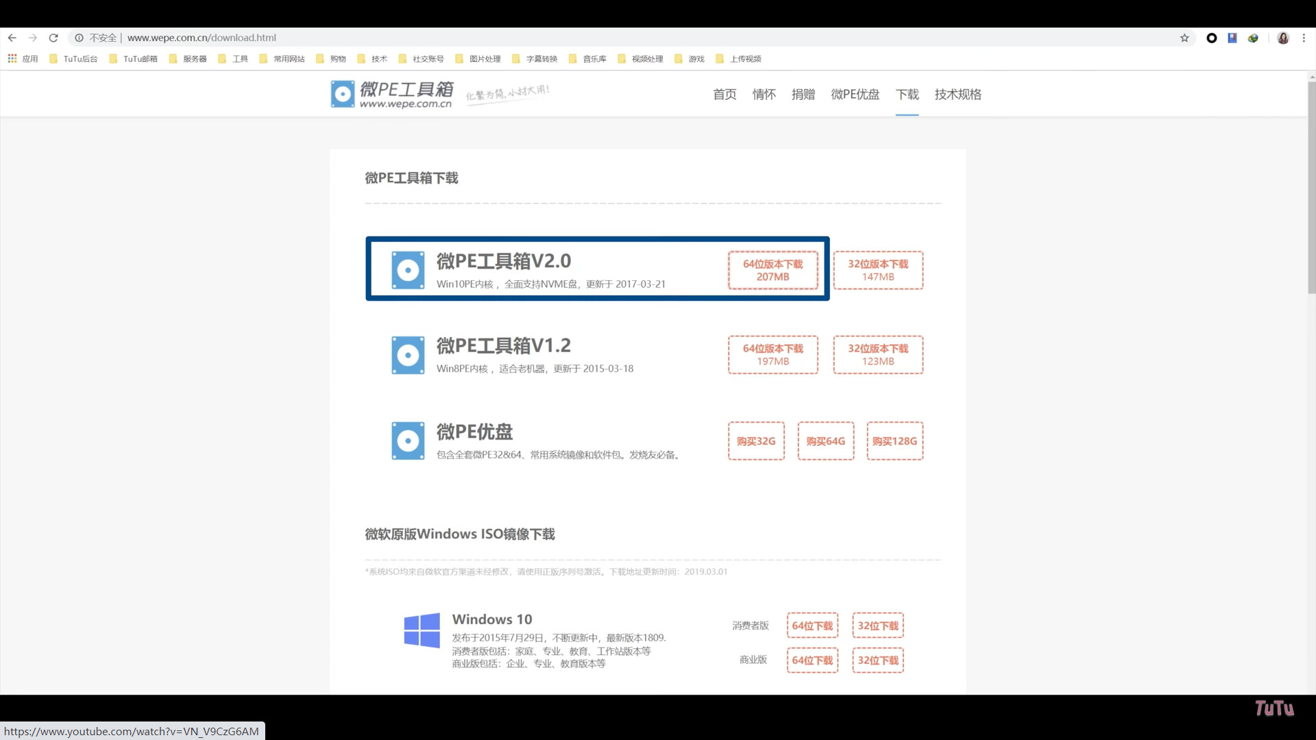This screenshot has height=740, width=1316.
Task: Open the TuTu邮箱 bookmark folder
Action: click(x=134, y=59)
